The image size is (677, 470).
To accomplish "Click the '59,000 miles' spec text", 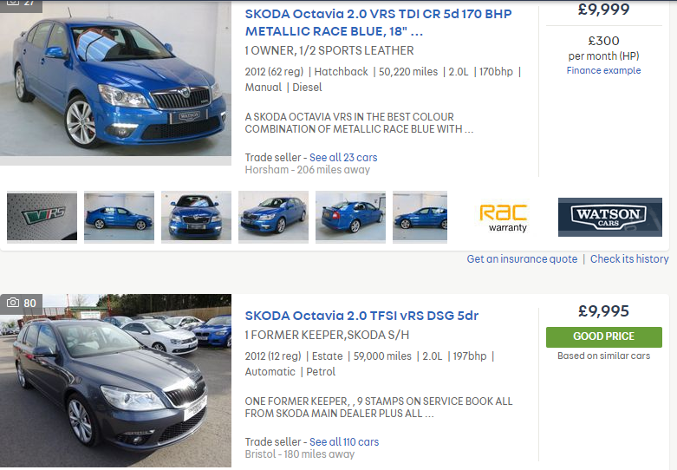I will 382,356.
